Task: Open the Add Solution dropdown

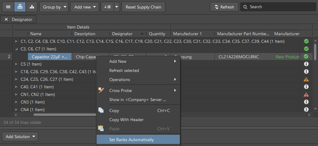Action: [20, 137]
